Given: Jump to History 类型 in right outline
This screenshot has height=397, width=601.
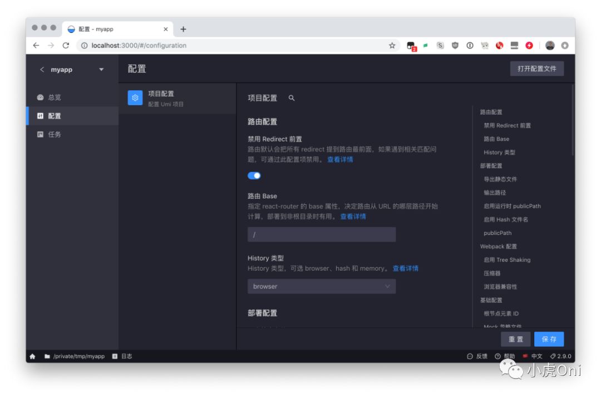Looking at the screenshot, I should [x=499, y=152].
